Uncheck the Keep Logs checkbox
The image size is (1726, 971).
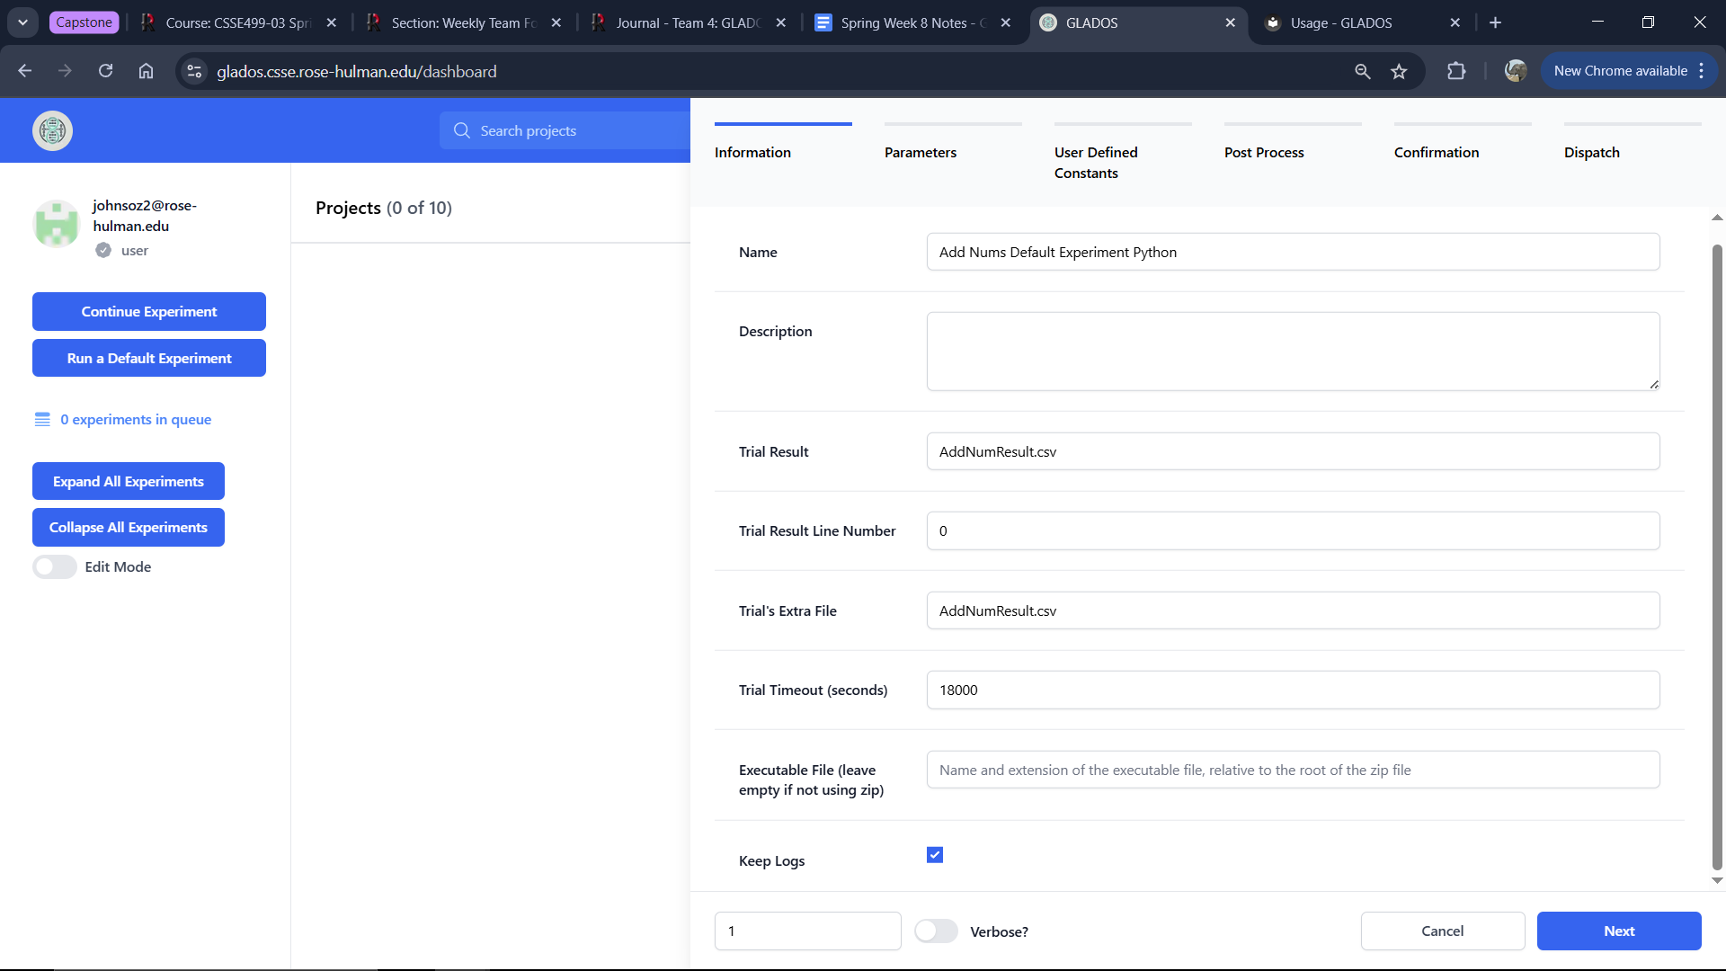click(x=935, y=855)
